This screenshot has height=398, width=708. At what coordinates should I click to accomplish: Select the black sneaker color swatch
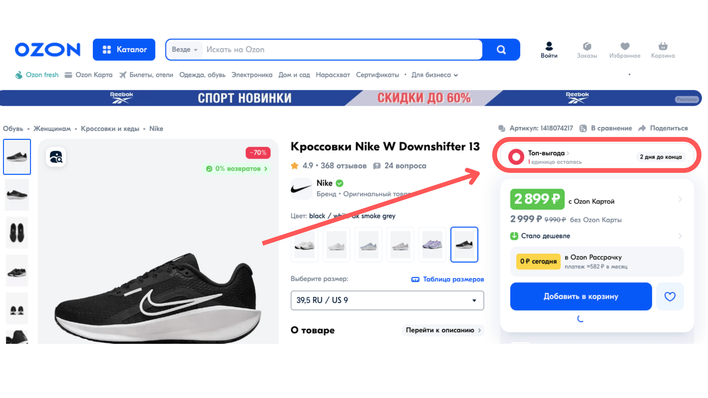pyautogui.click(x=464, y=245)
